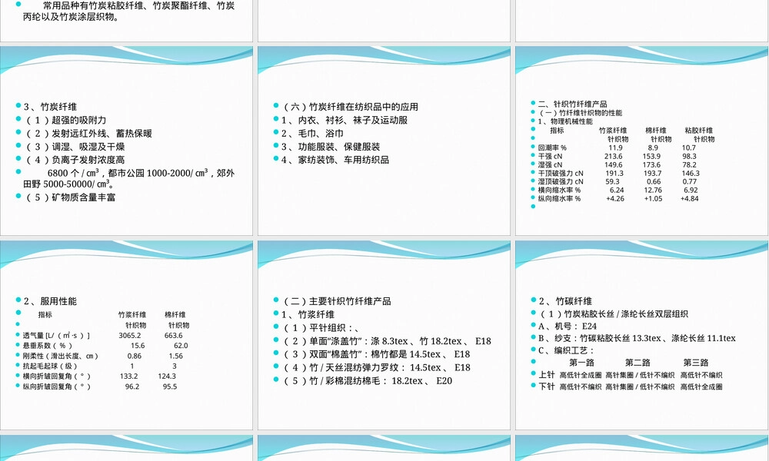Viewport: 769px width, 461px height.
Task: Click the line A、机号:E24
Action: pos(568,327)
